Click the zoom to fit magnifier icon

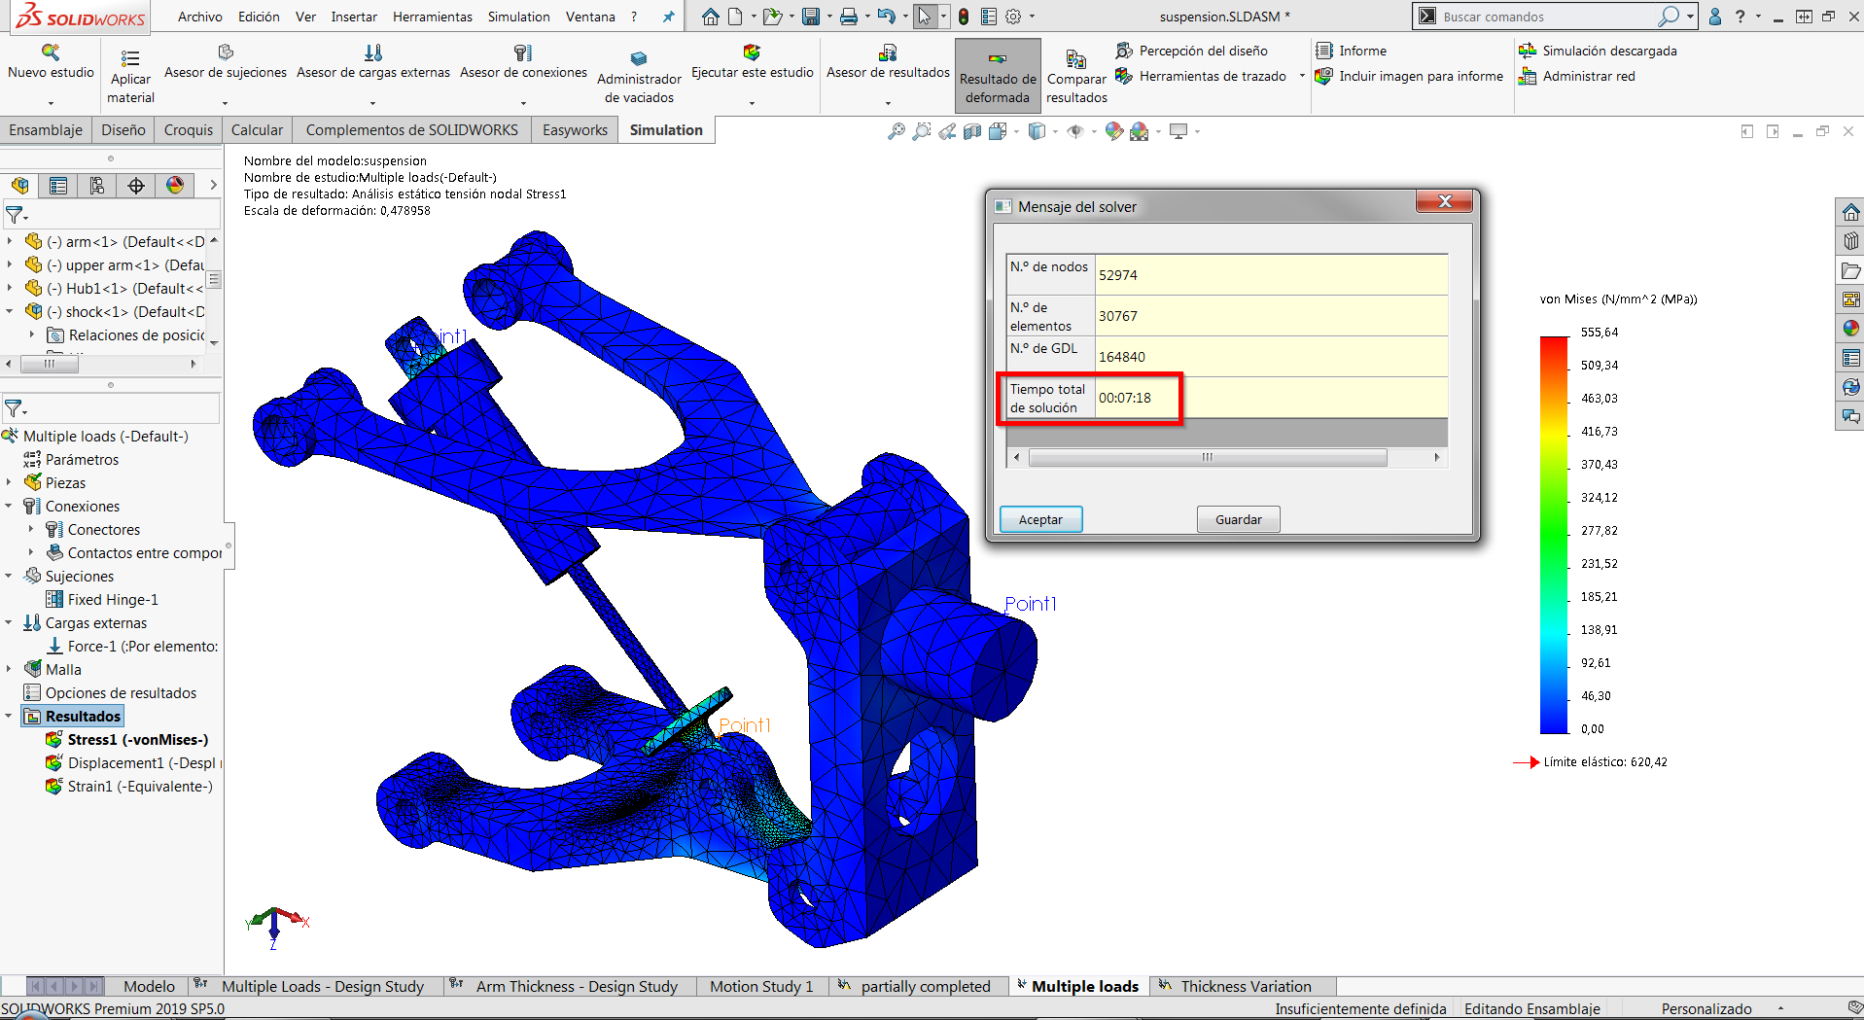(896, 131)
